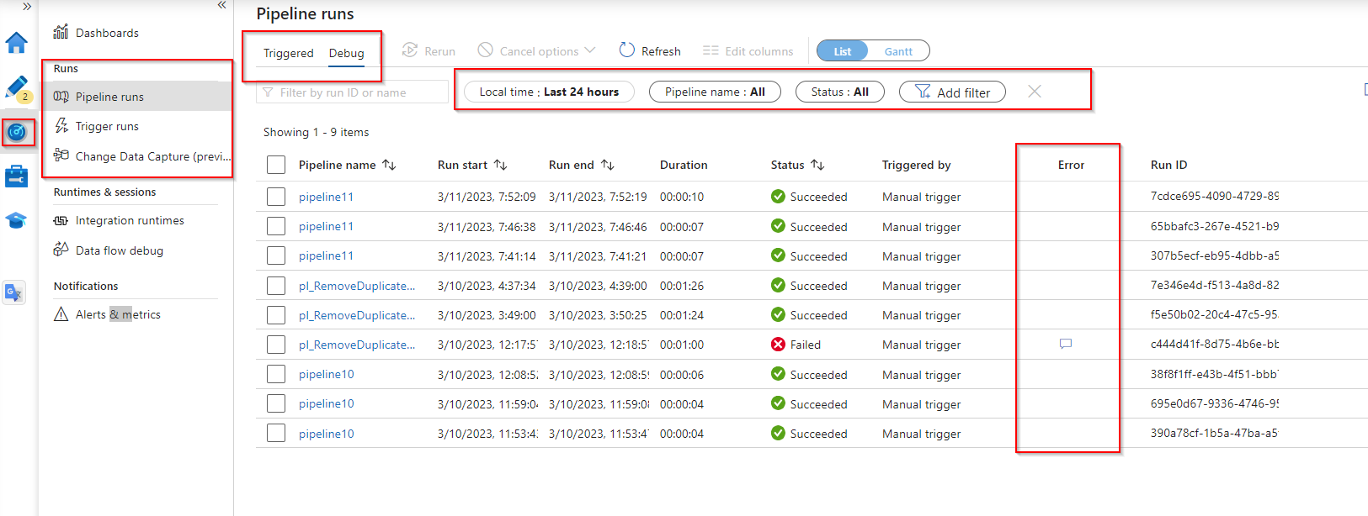The width and height of the screenshot is (1368, 516).
Task: Switch to List view
Action: coord(843,51)
